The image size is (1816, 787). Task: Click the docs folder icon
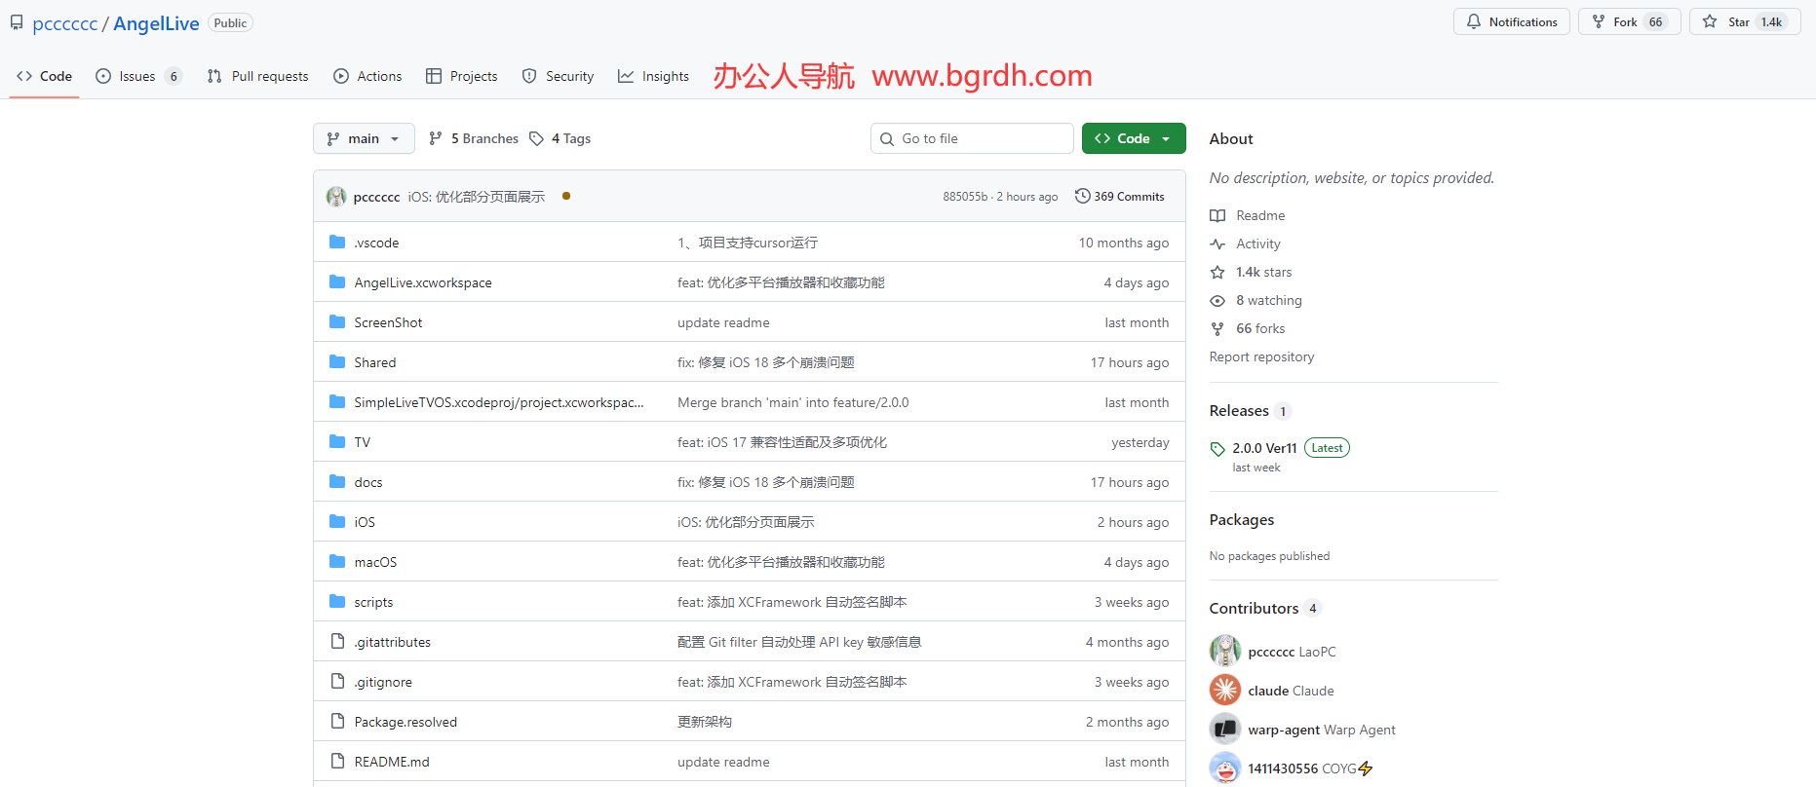337,481
